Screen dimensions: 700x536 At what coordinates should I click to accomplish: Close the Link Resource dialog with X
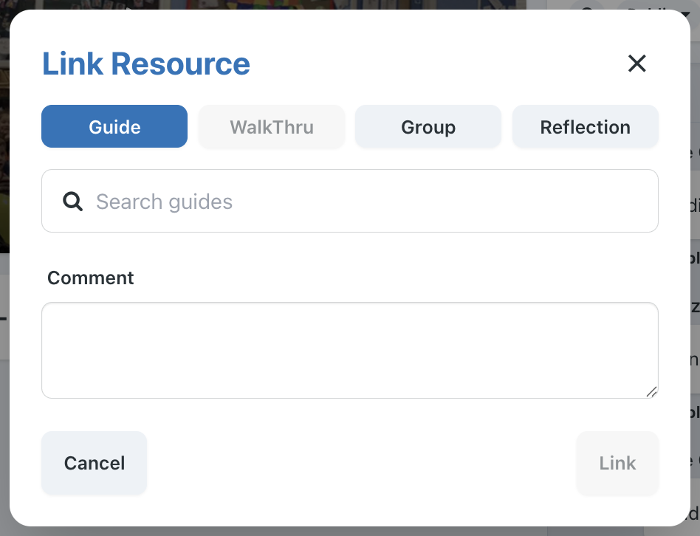point(636,63)
